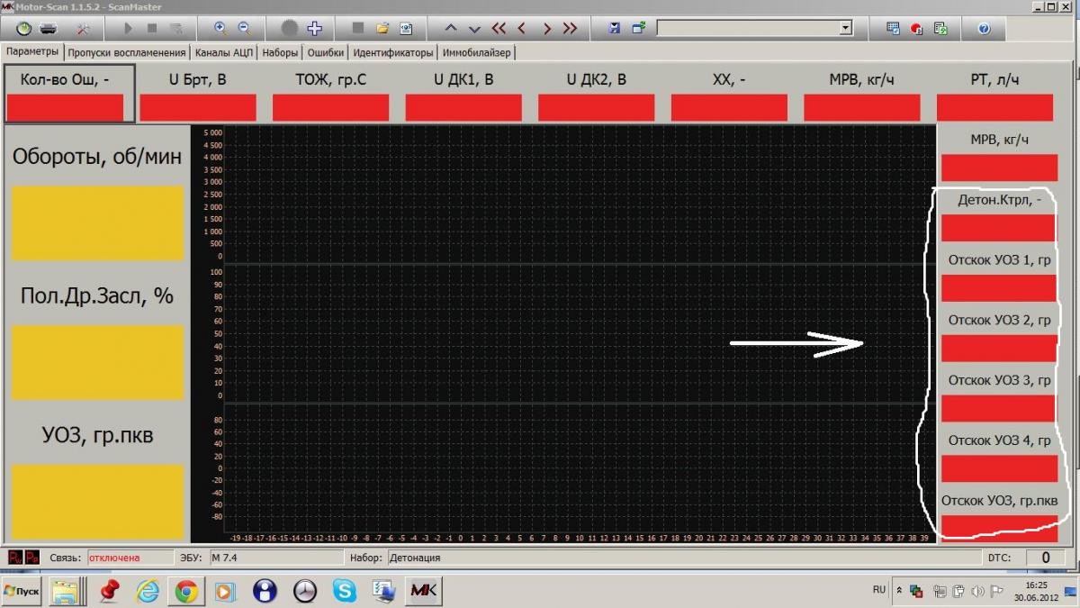The image size is (1080, 608).
Task: Open Google Chrome from the taskbar
Action: coord(186,591)
